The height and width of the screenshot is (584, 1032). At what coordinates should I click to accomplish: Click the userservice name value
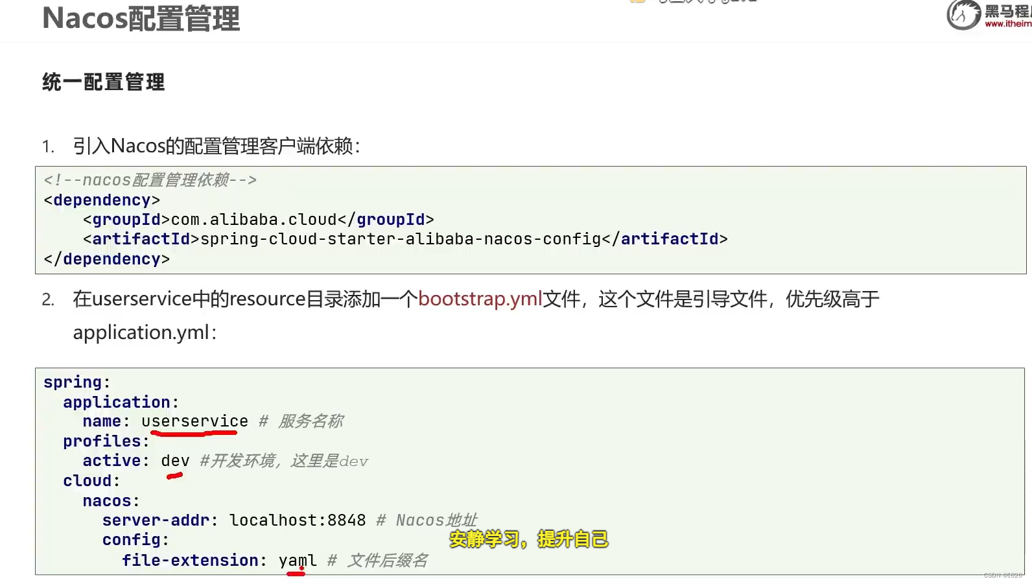tap(194, 421)
